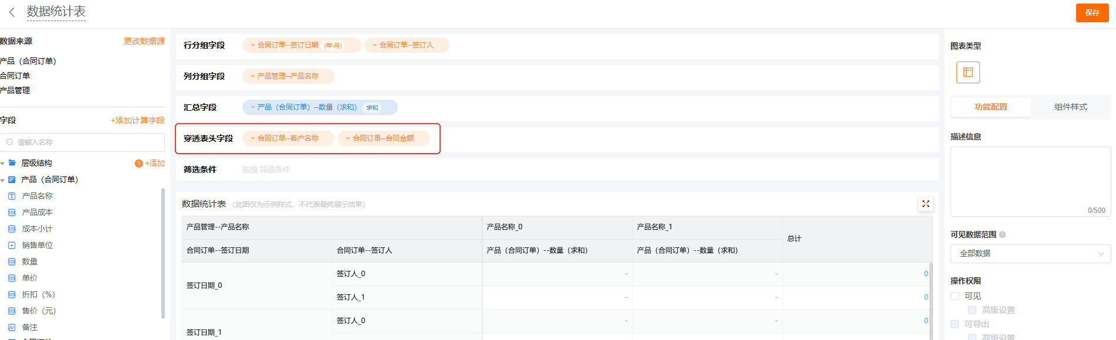Expand the data preview to fullscreen
The width and height of the screenshot is (1116, 340).
pos(925,204)
